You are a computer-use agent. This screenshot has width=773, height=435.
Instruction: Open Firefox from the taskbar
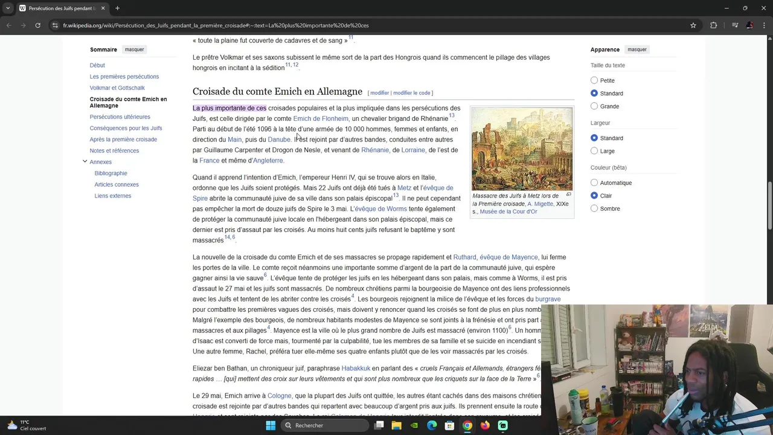pos(485,425)
